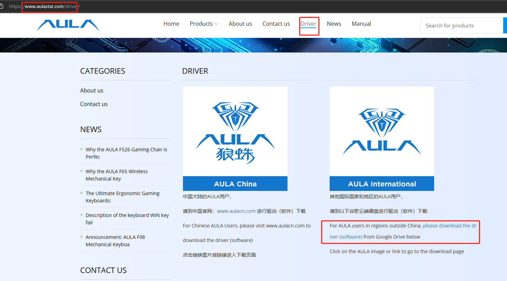Open the Manual navigation item
507x281 pixels.
point(361,24)
